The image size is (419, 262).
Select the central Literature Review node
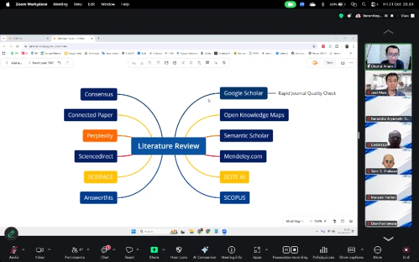168,145
